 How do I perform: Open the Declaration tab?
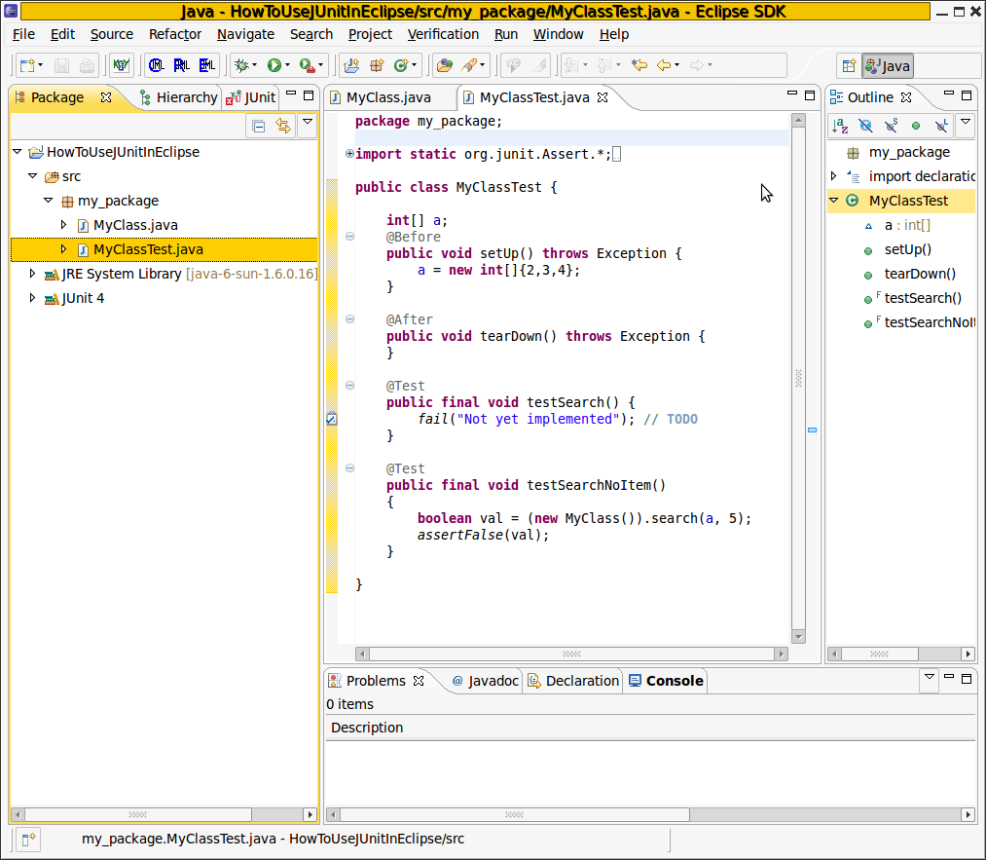573,681
